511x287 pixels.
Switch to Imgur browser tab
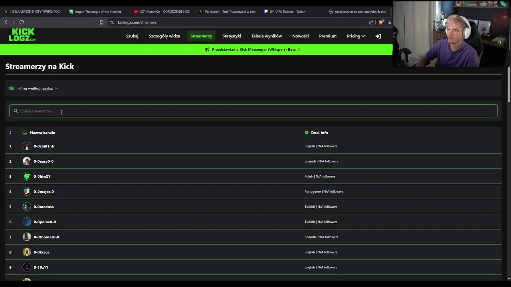96,12
